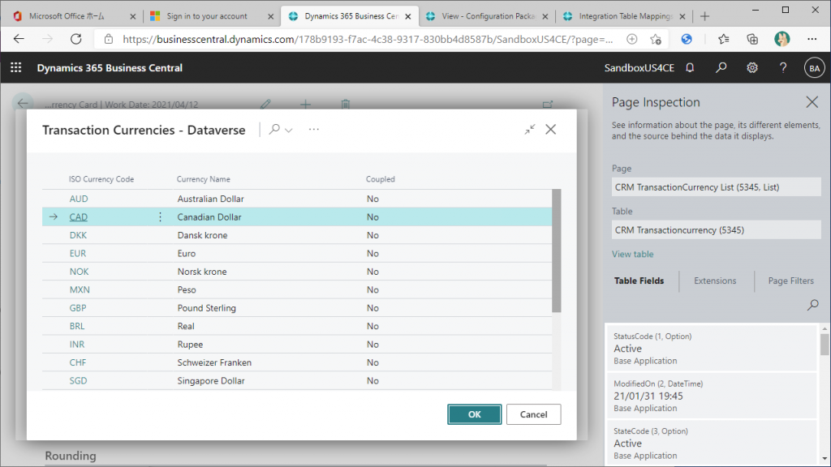This screenshot has width=831, height=467.
Task: Click the OK button
Action: tap(474, 414)
